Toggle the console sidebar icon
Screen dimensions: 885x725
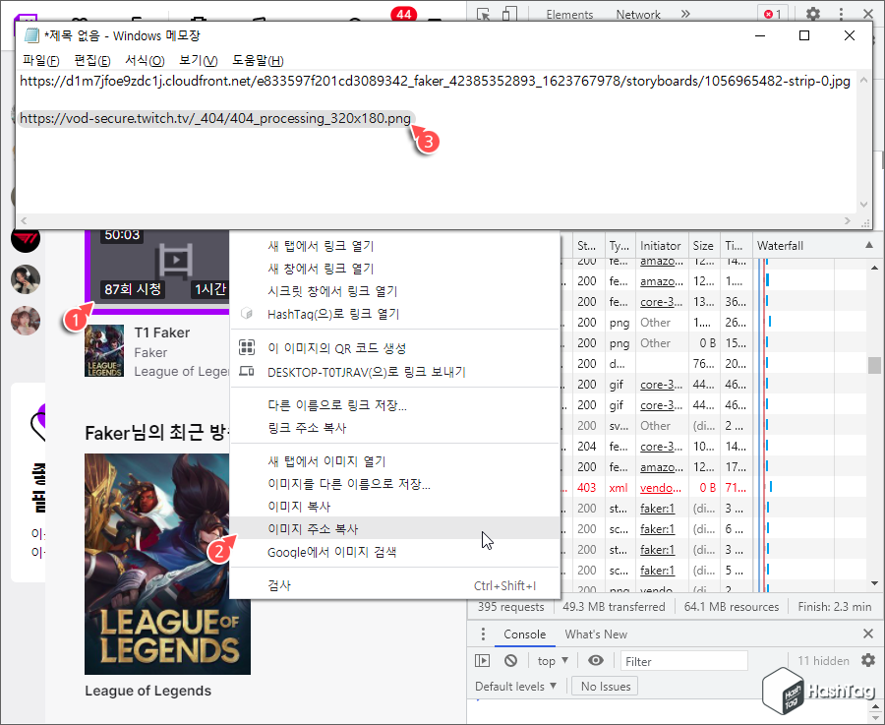point(483,660)
